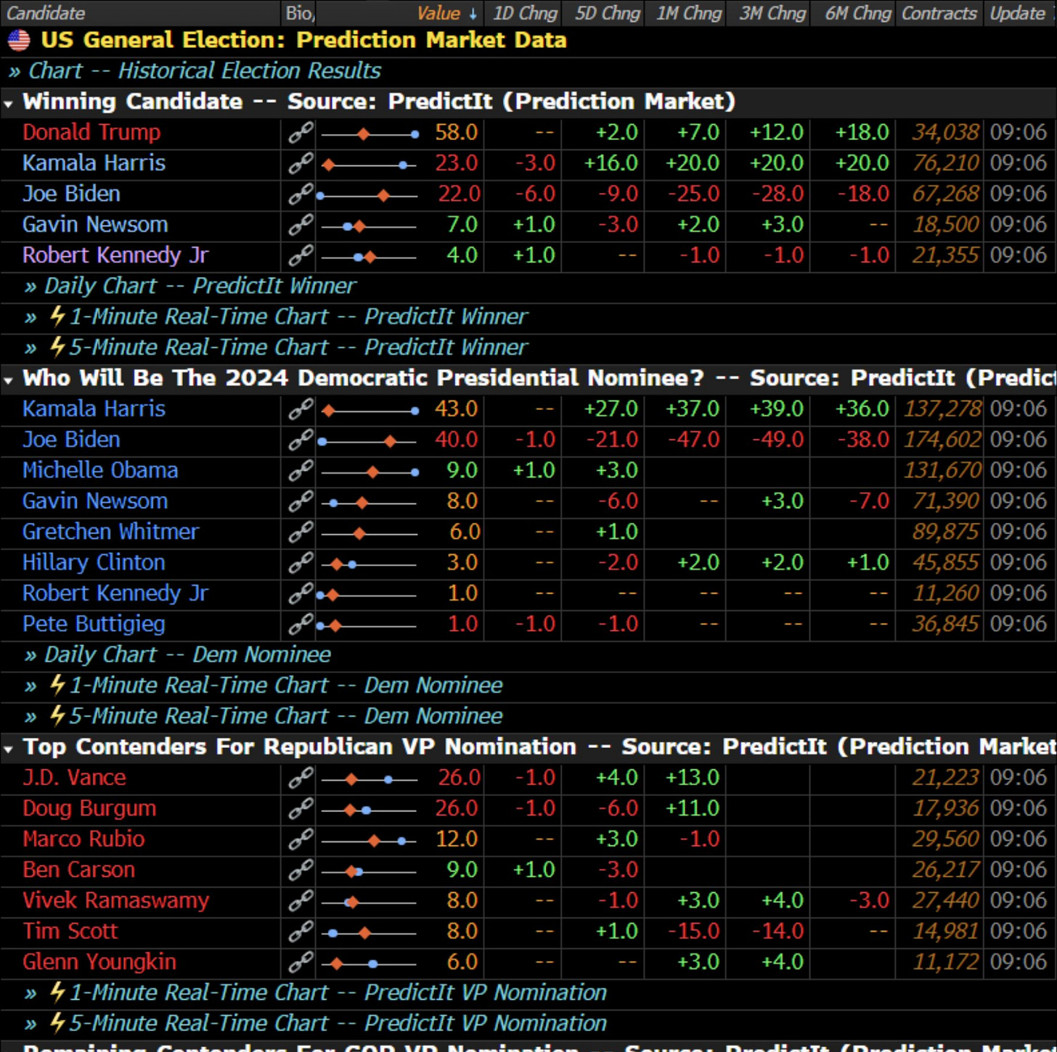The image size is (1057, 1052).
Task: Open bio link icon for Doug Burgum
Action: click(x=301, y=808)
